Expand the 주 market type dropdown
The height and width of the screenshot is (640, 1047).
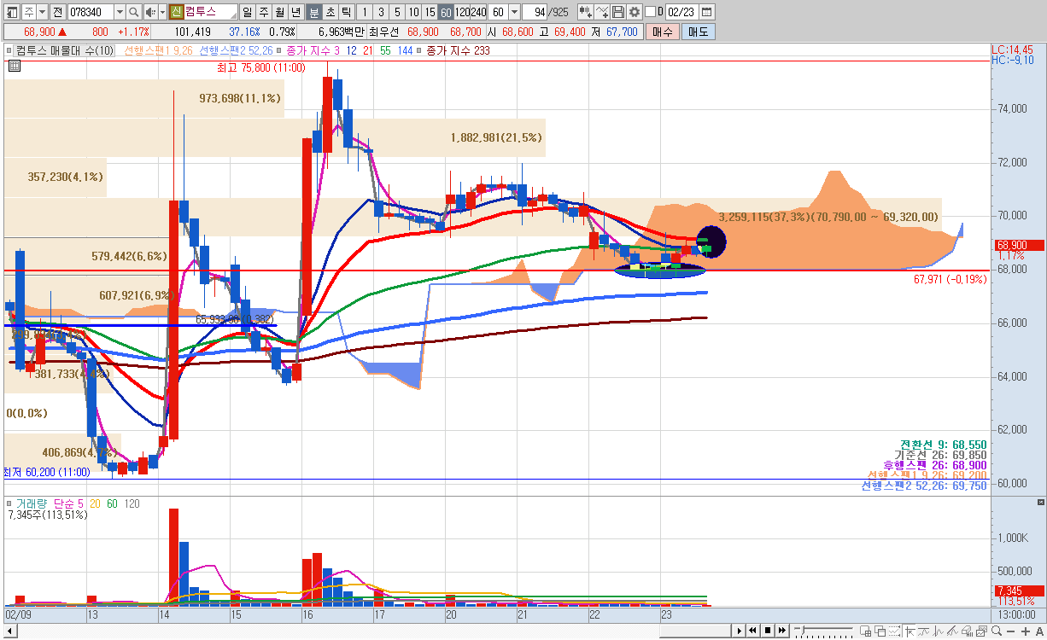(x=42, y=12)
